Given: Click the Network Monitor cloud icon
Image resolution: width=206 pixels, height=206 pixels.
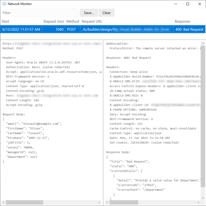Looking at the screenshot, I should [x=4, y=4].
